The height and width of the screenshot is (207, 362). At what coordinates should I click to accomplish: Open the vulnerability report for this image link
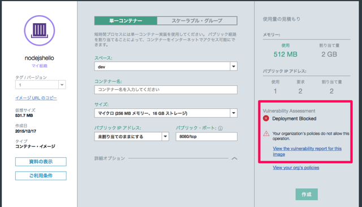[307, 151]
